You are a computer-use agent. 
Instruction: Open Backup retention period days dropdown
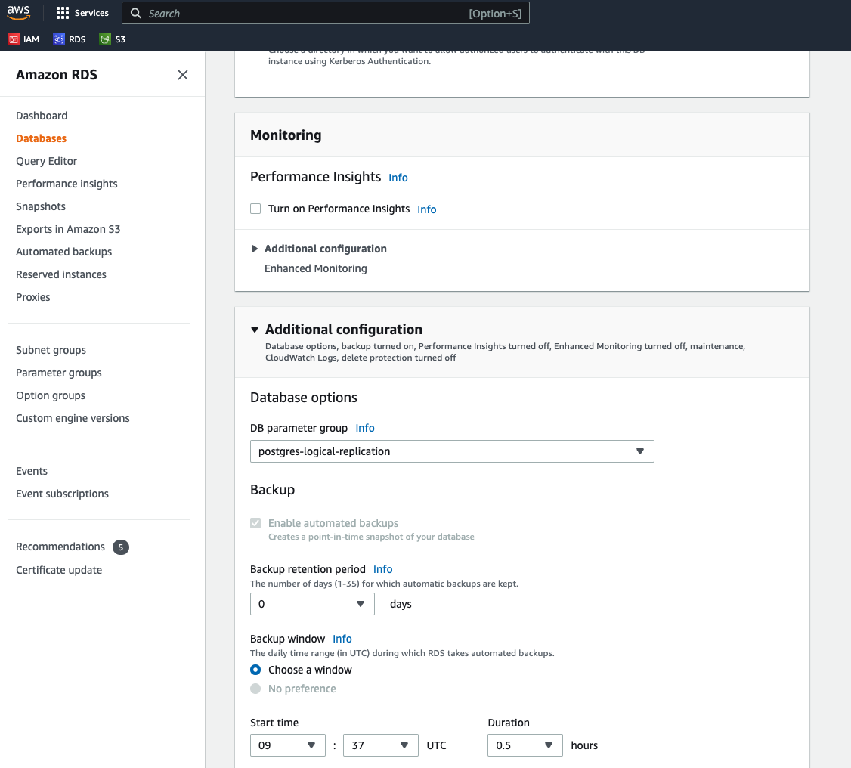point(312,604)
